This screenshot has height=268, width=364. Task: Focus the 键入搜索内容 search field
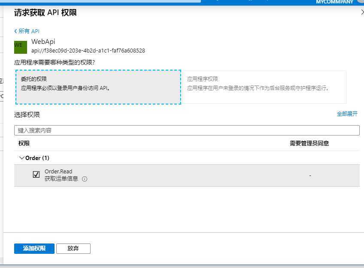coord(187,130)
